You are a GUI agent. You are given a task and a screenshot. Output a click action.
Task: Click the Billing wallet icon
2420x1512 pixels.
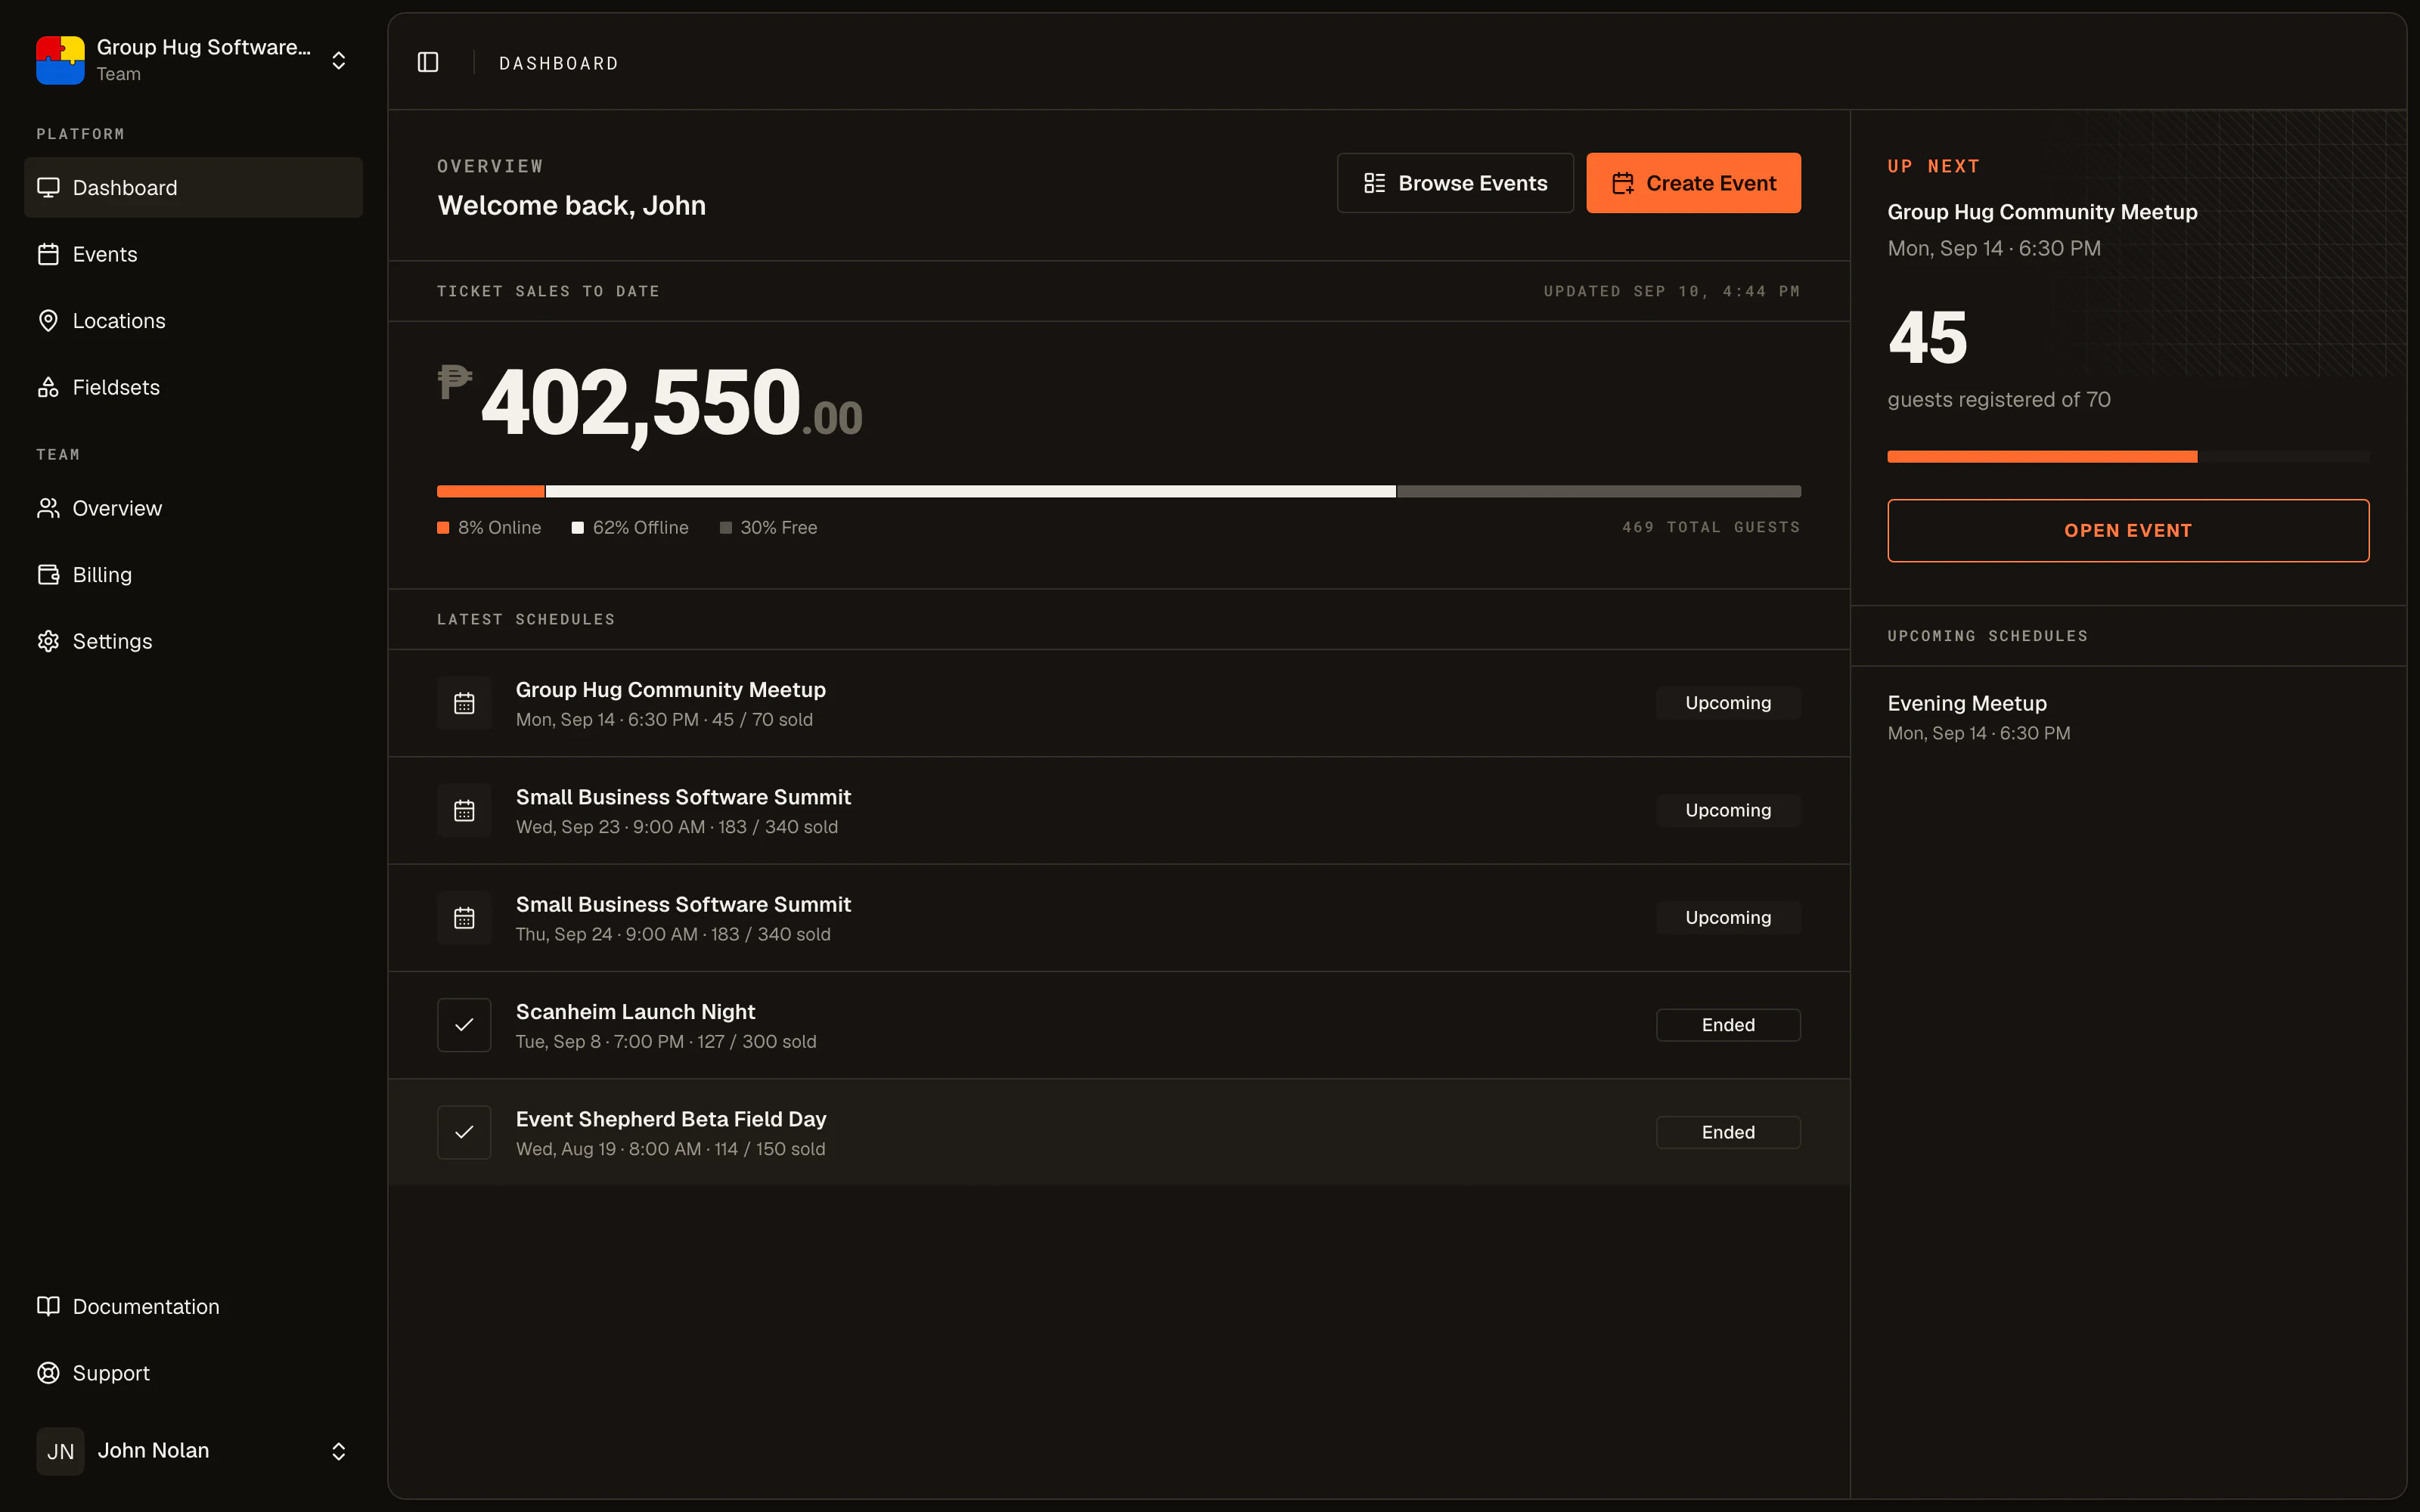[x=48, y=574]
